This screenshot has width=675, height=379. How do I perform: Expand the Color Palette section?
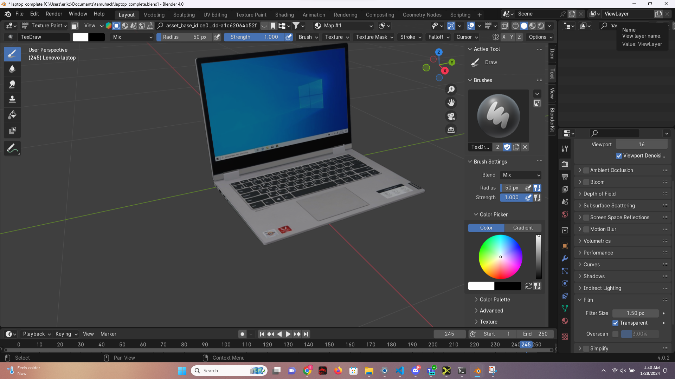[495, 300]
